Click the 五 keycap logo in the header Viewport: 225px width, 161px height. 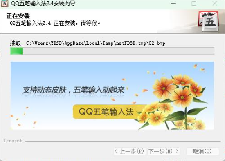pos(209,22)
